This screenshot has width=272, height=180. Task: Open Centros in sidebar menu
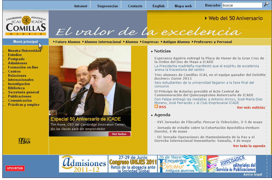click(14, 72)
